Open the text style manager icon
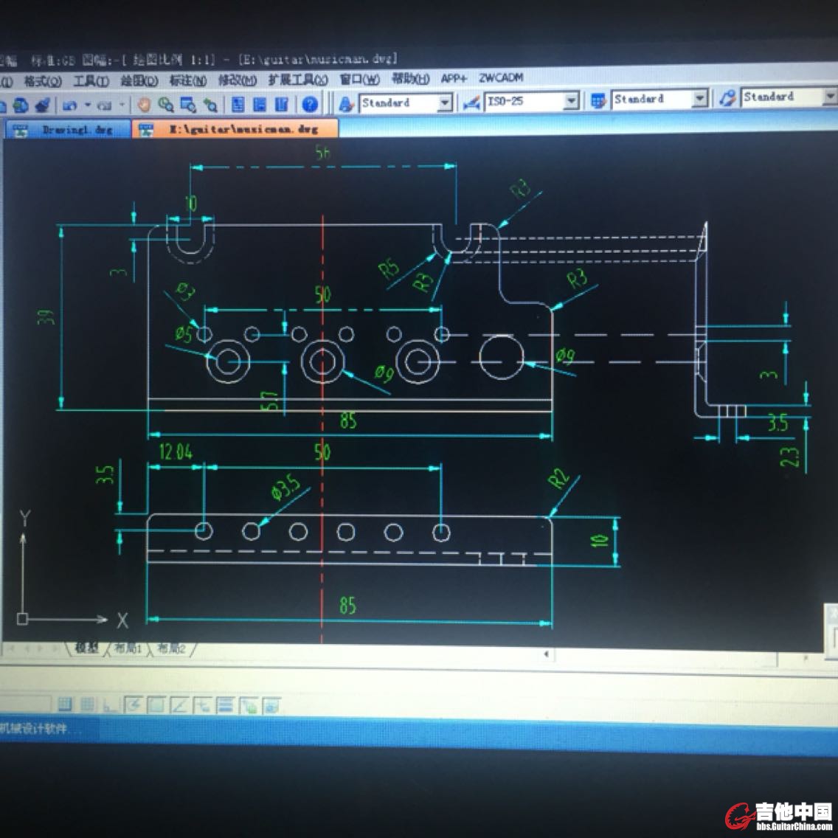 (x=346, y=104)
